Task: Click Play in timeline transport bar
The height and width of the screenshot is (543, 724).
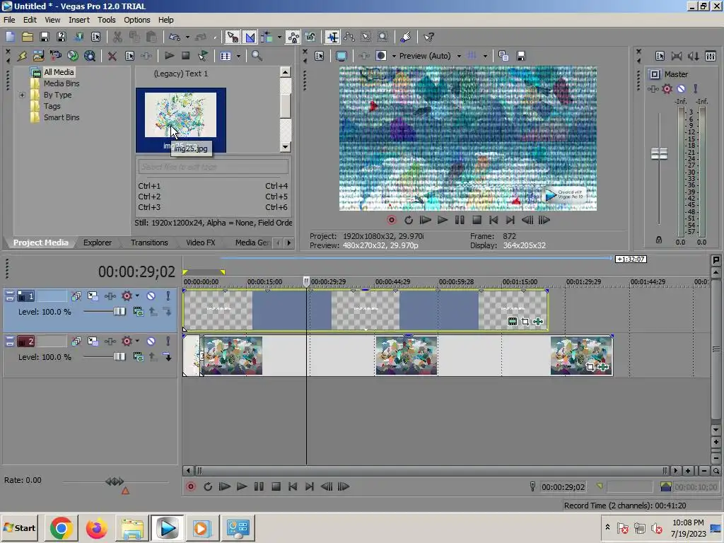Action: coord(242,486)
